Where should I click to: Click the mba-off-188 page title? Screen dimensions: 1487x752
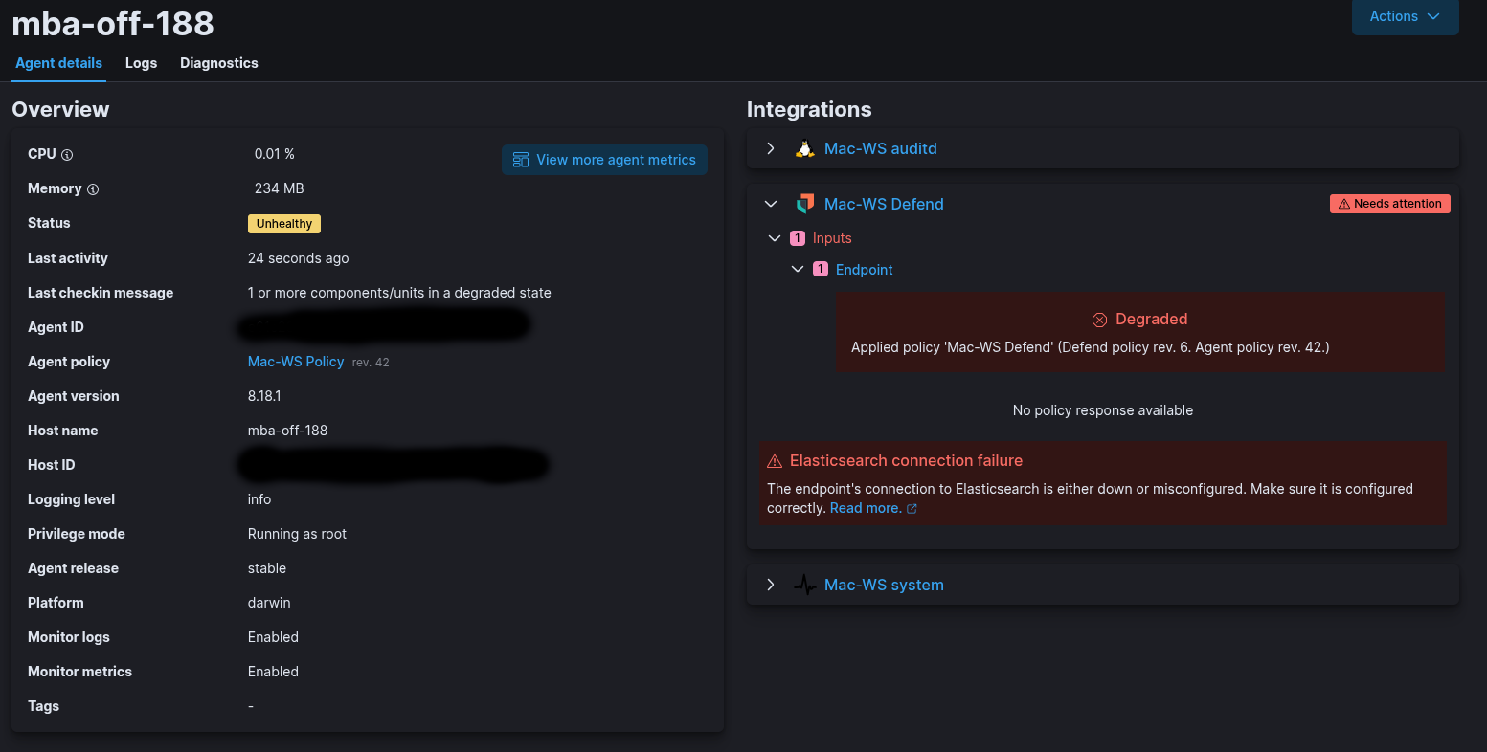[x=113, y=23]
